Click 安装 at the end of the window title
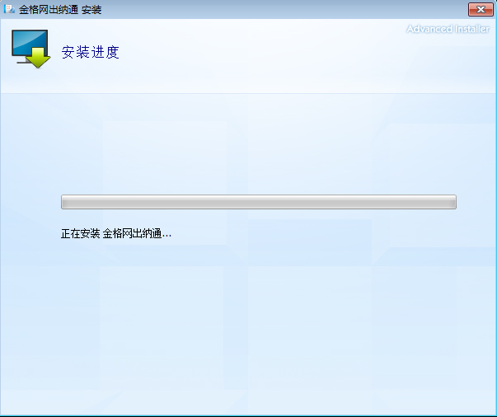Viewport: 497px width, 417px height. point(92,10)
